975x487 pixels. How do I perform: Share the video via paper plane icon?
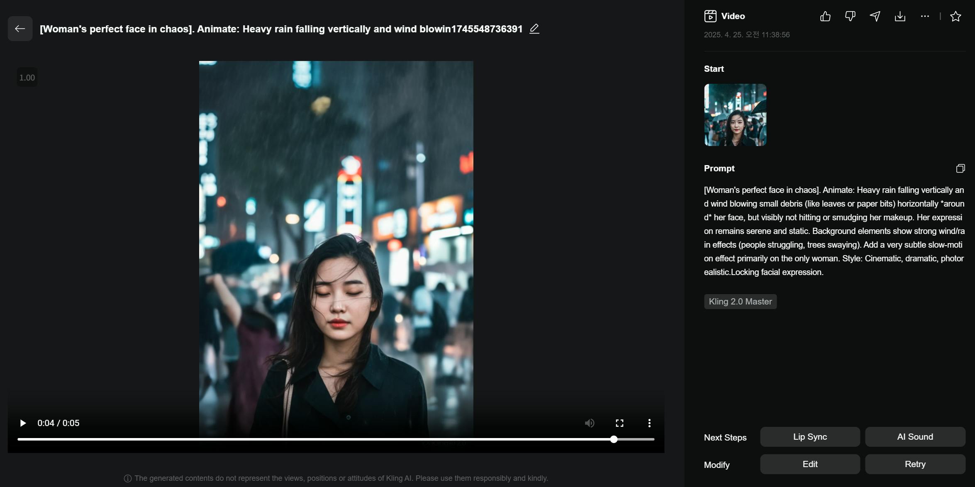pos(875,16)
